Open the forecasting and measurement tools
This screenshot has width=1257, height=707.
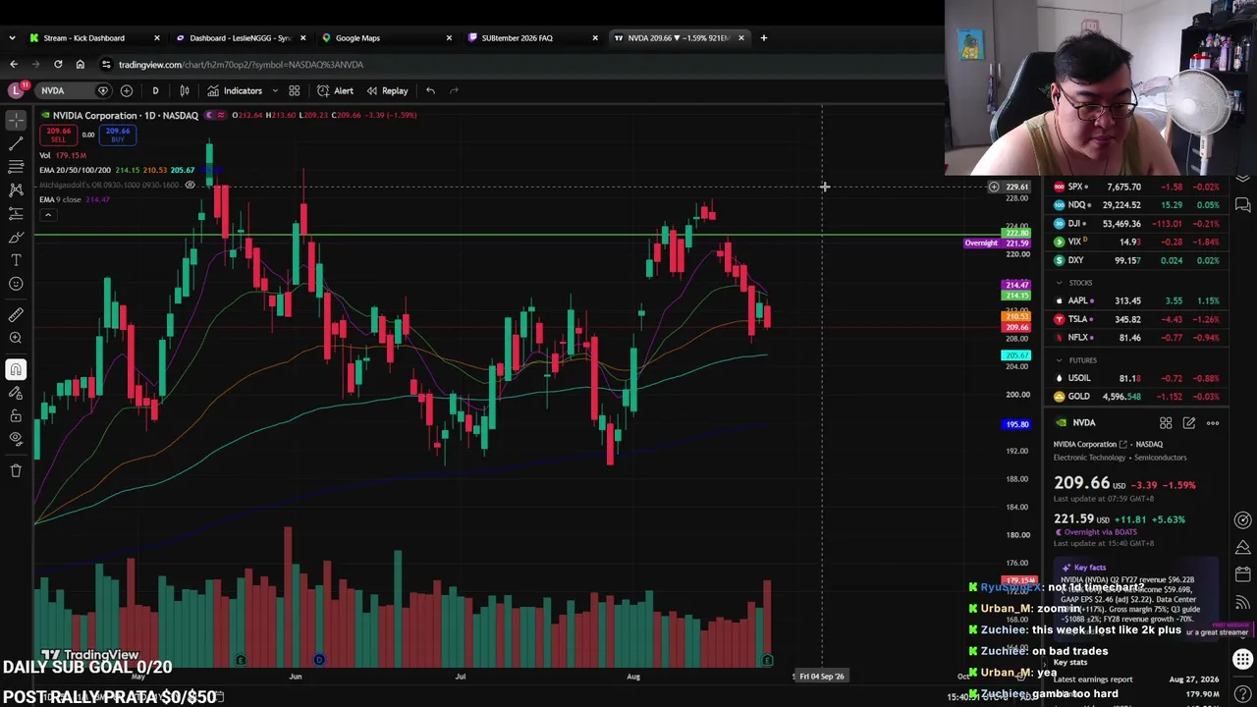click(x=16, y=213)
